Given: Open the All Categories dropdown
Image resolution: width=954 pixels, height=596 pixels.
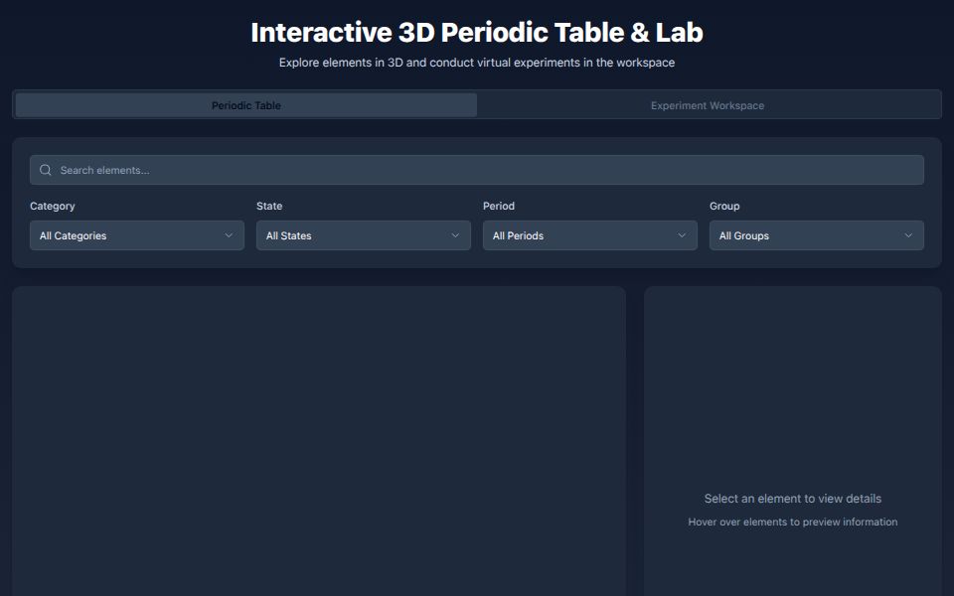Looking at the screenshot, I should click(136, 235).
